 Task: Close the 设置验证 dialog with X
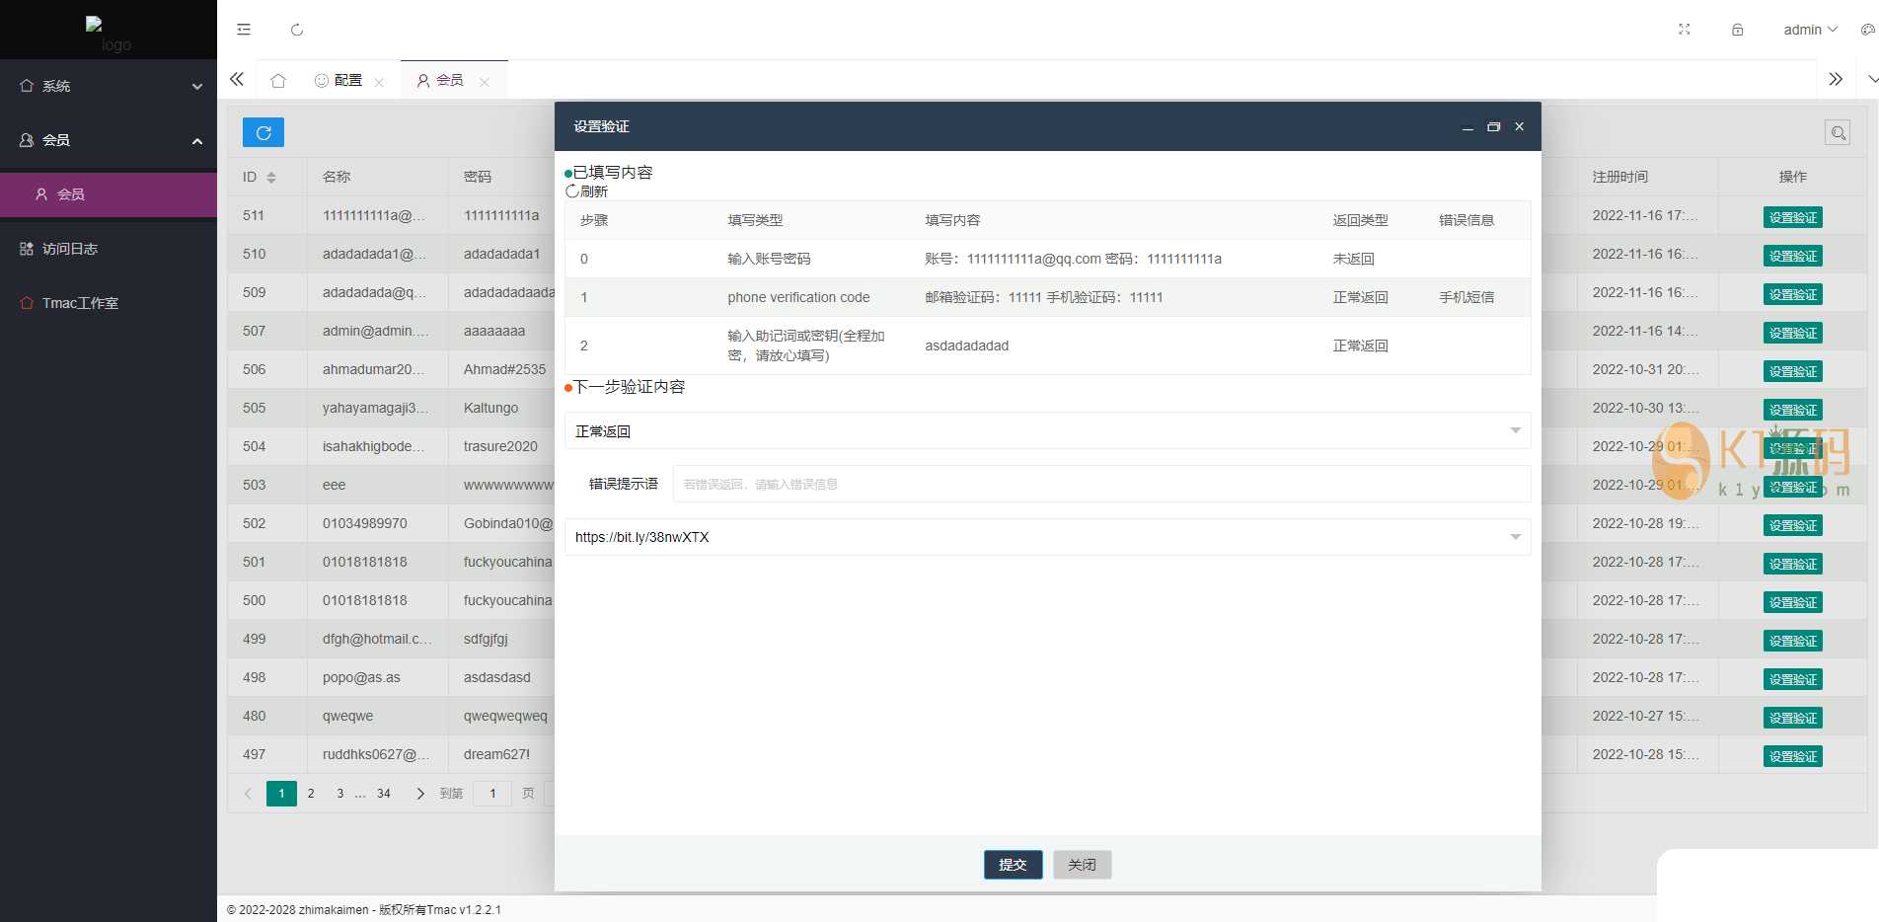(1520, 126)
